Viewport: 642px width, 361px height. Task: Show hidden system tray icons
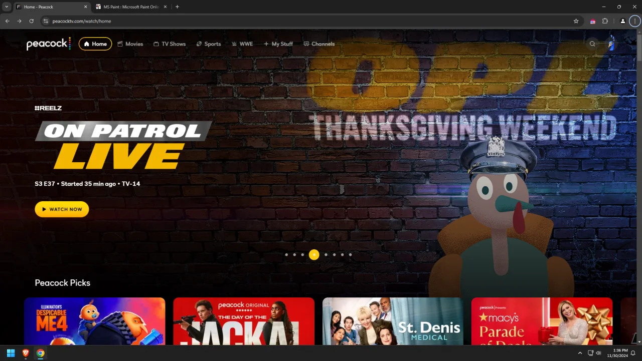(580, 353)
